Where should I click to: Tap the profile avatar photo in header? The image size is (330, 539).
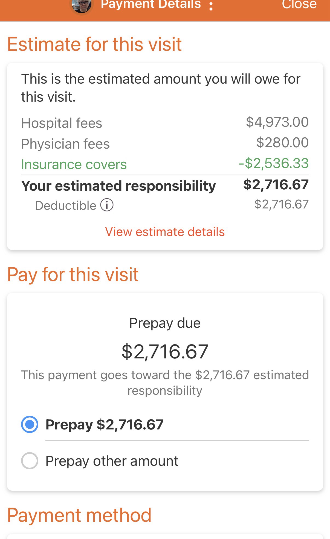[81, 6]
